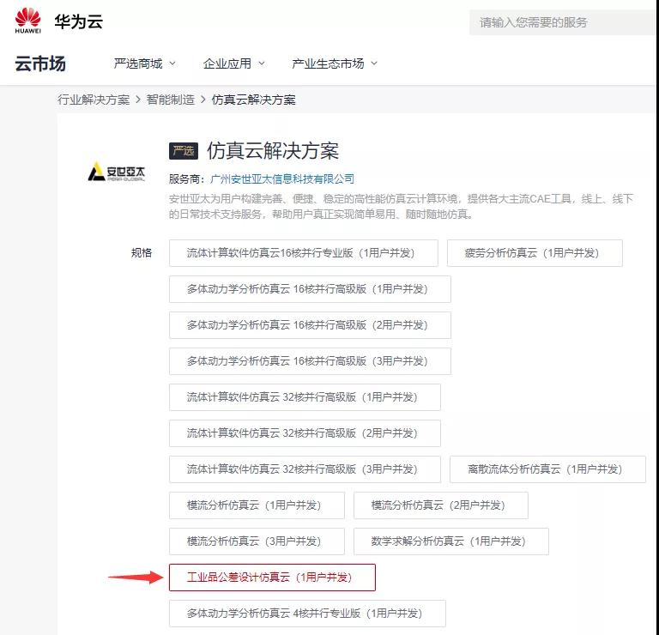Click the 安世亚太 vendor logo
The width and height of the screenshot is (659, 635).
117,172
